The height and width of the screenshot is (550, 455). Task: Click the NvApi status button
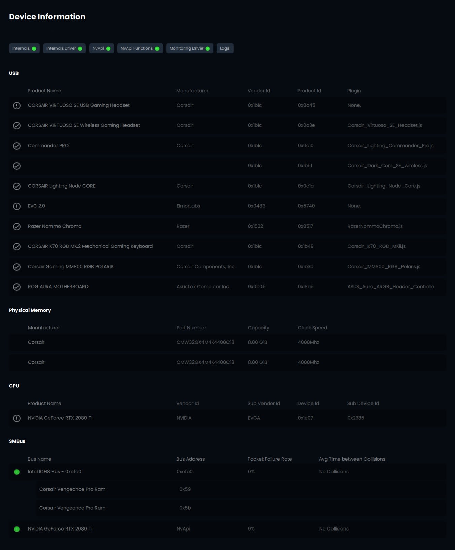tap(102, 48)
